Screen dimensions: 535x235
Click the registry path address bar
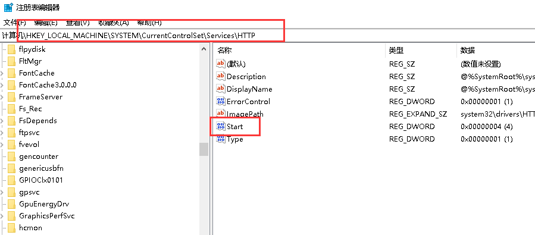[x=268, y=36]
